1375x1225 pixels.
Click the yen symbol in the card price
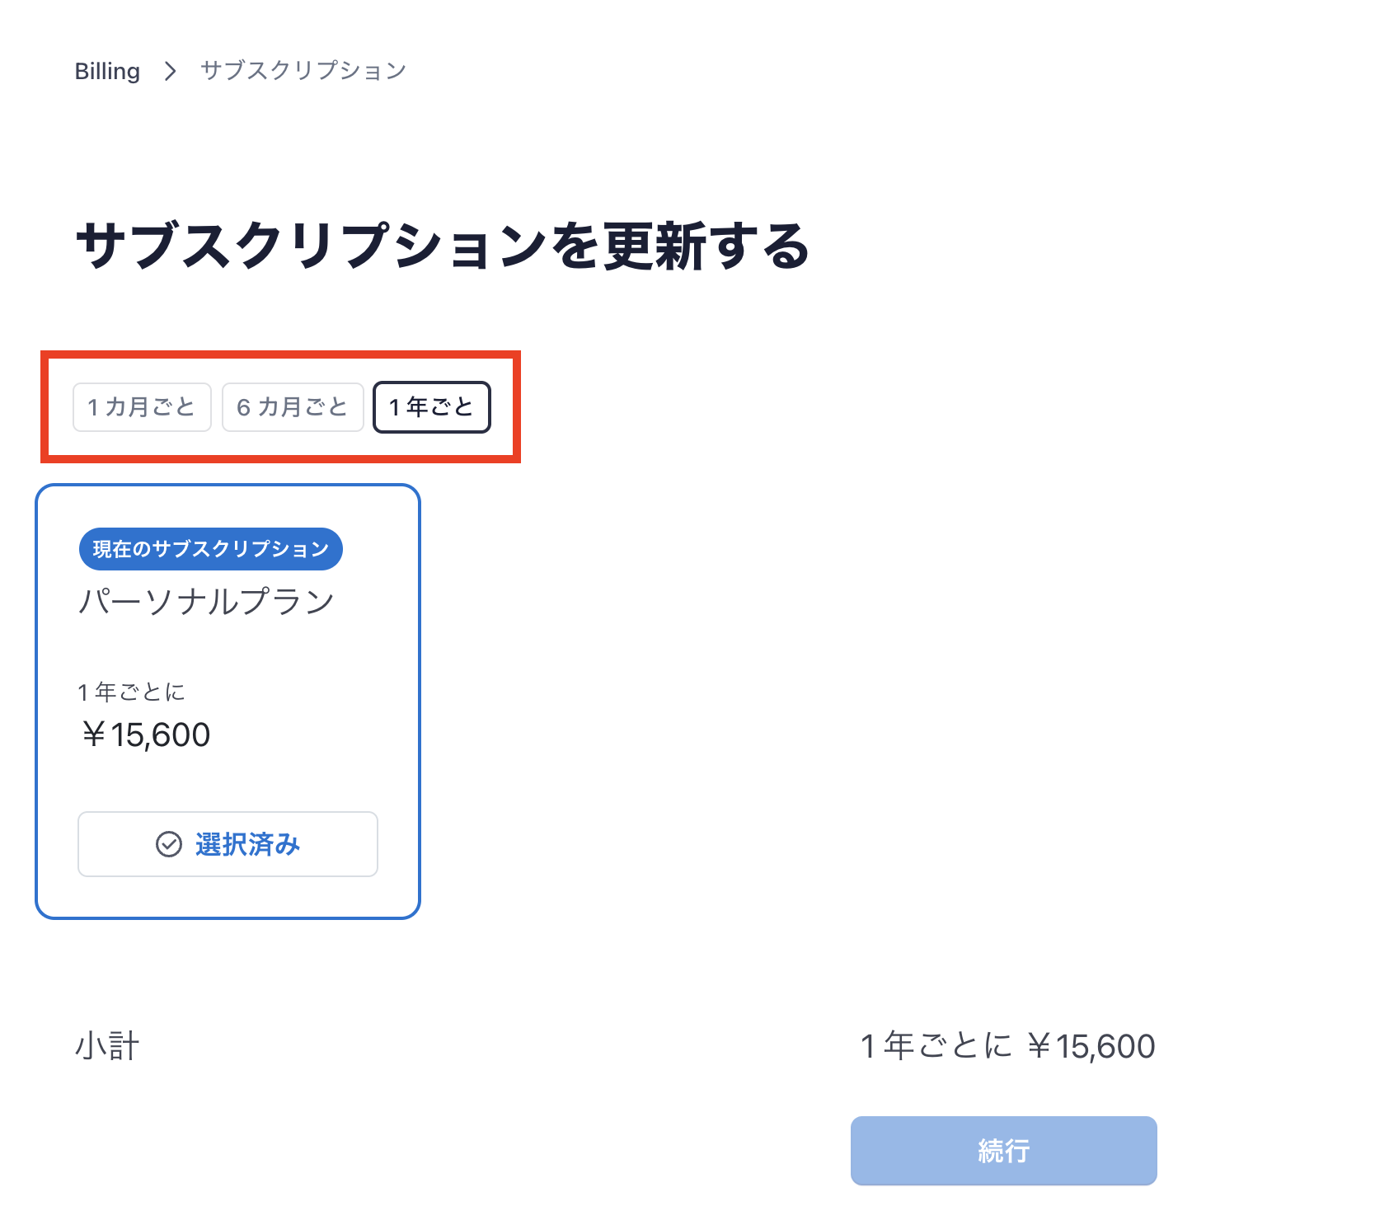(93, 735)
